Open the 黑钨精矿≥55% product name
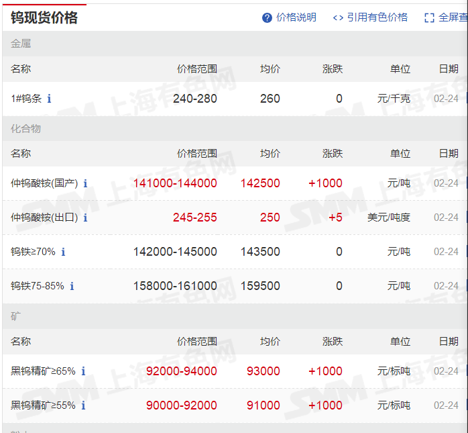This screenshot has width=468, height=433. point(43,405)
